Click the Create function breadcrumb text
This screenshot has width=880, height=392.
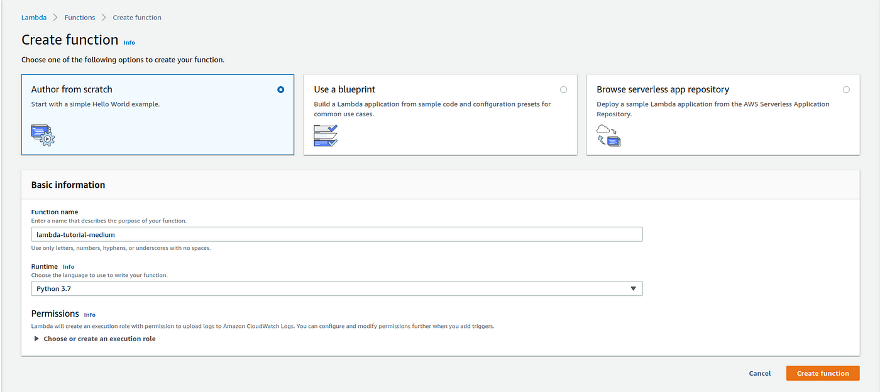(137, 18)
